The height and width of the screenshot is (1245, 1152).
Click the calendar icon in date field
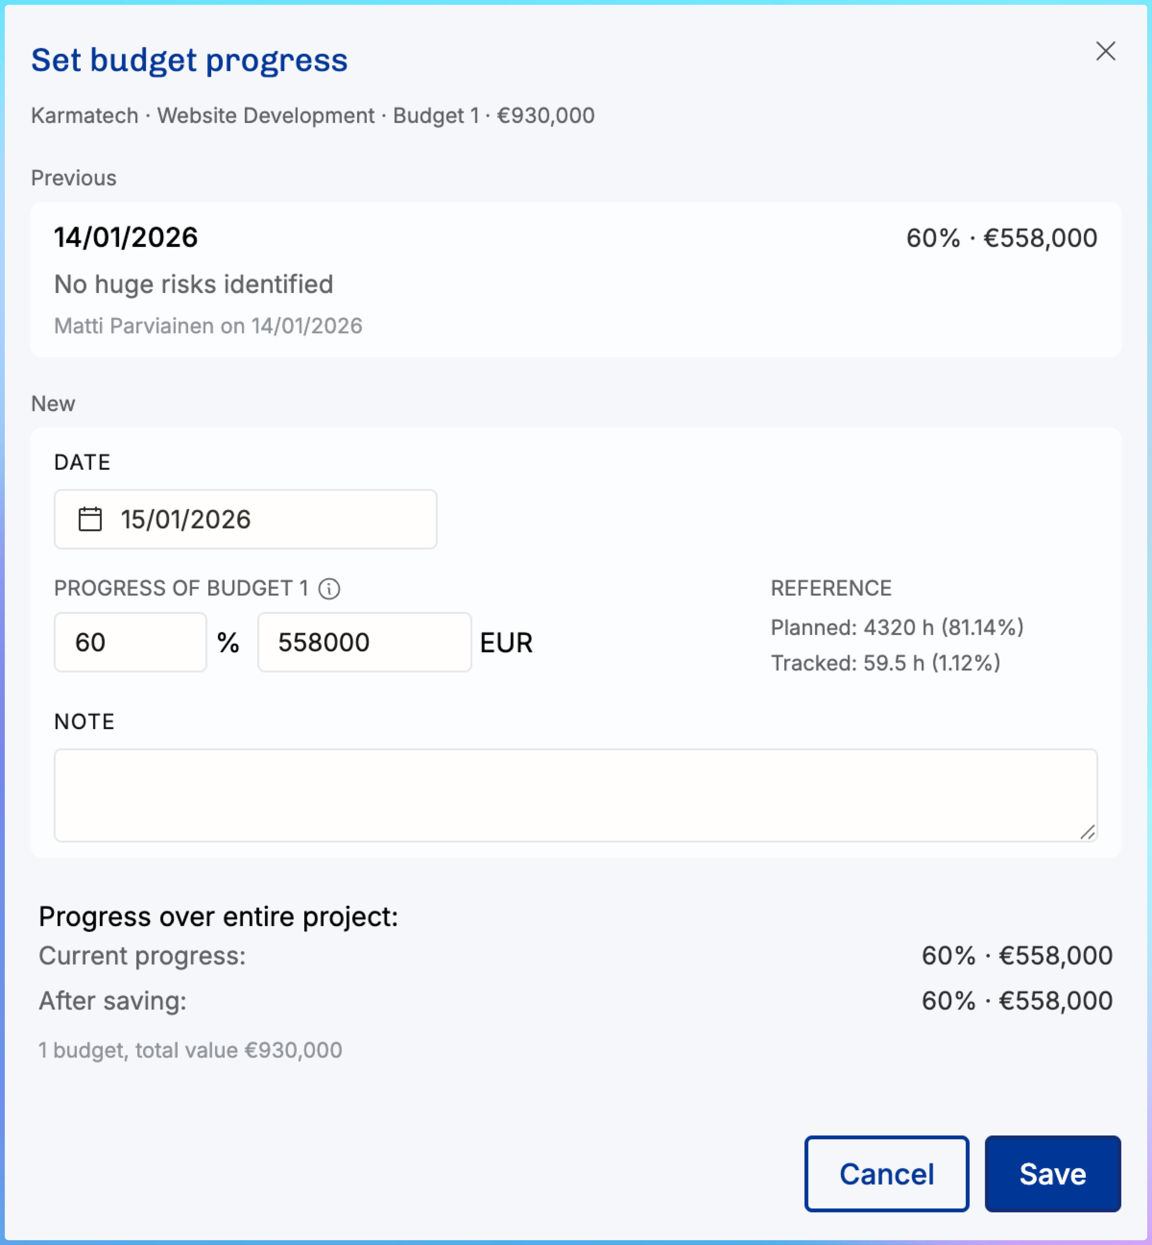point(90,519)
